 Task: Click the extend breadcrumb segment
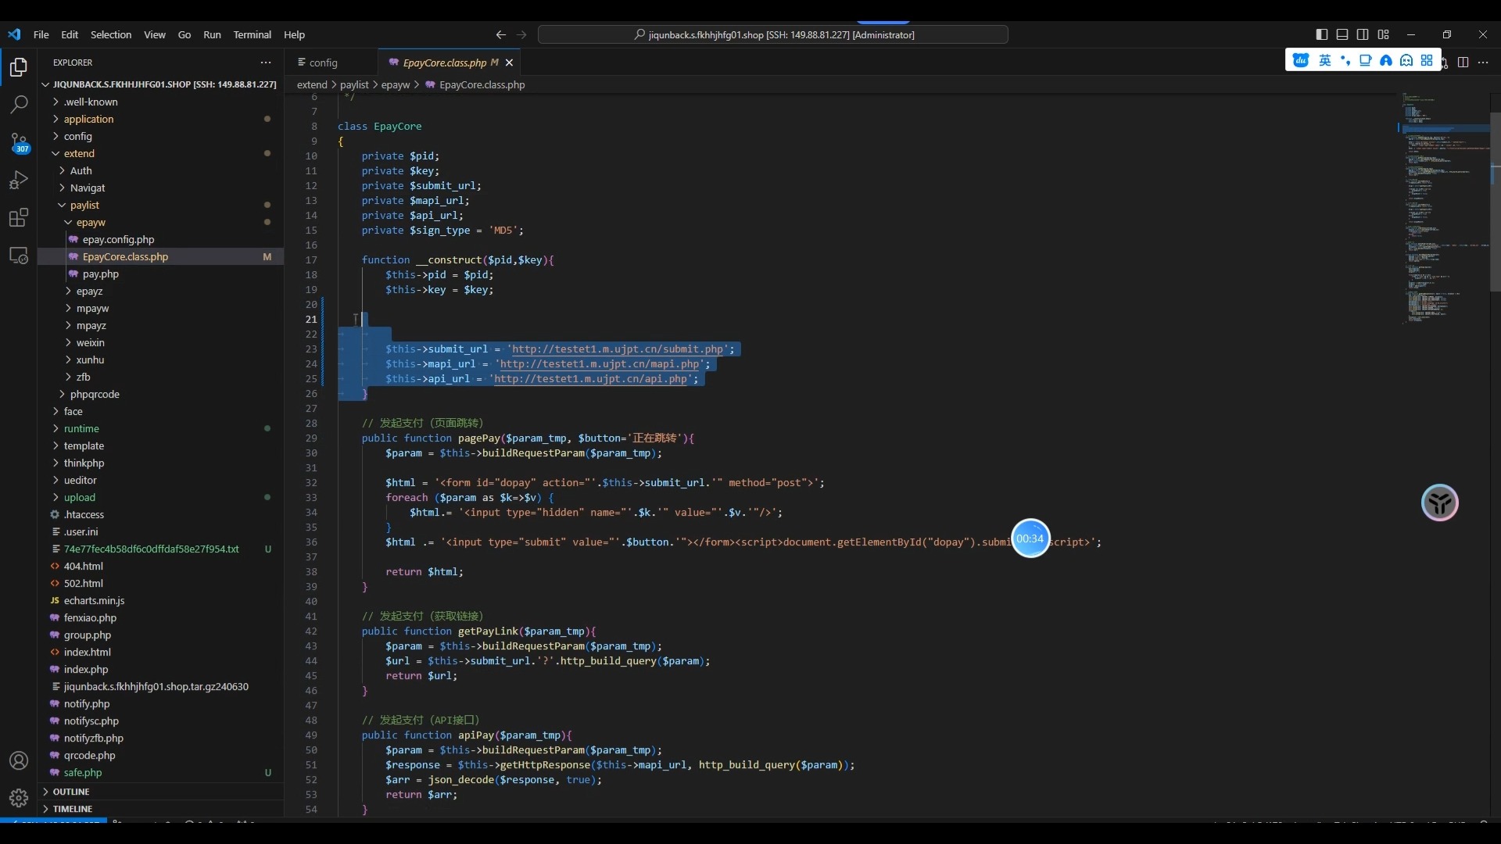[x=312, y=84]
